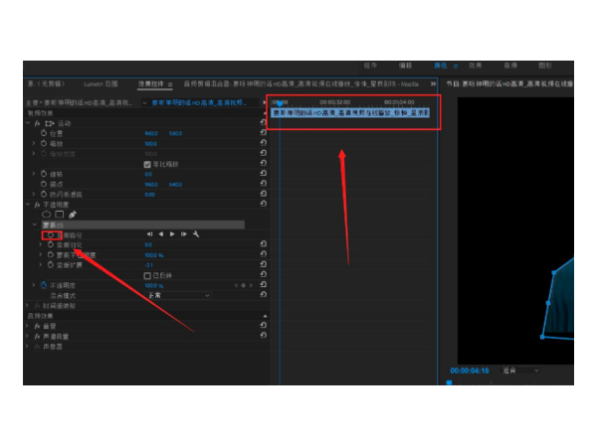Open the Blend Mode dropdown
597x447 pixels.
179,295
